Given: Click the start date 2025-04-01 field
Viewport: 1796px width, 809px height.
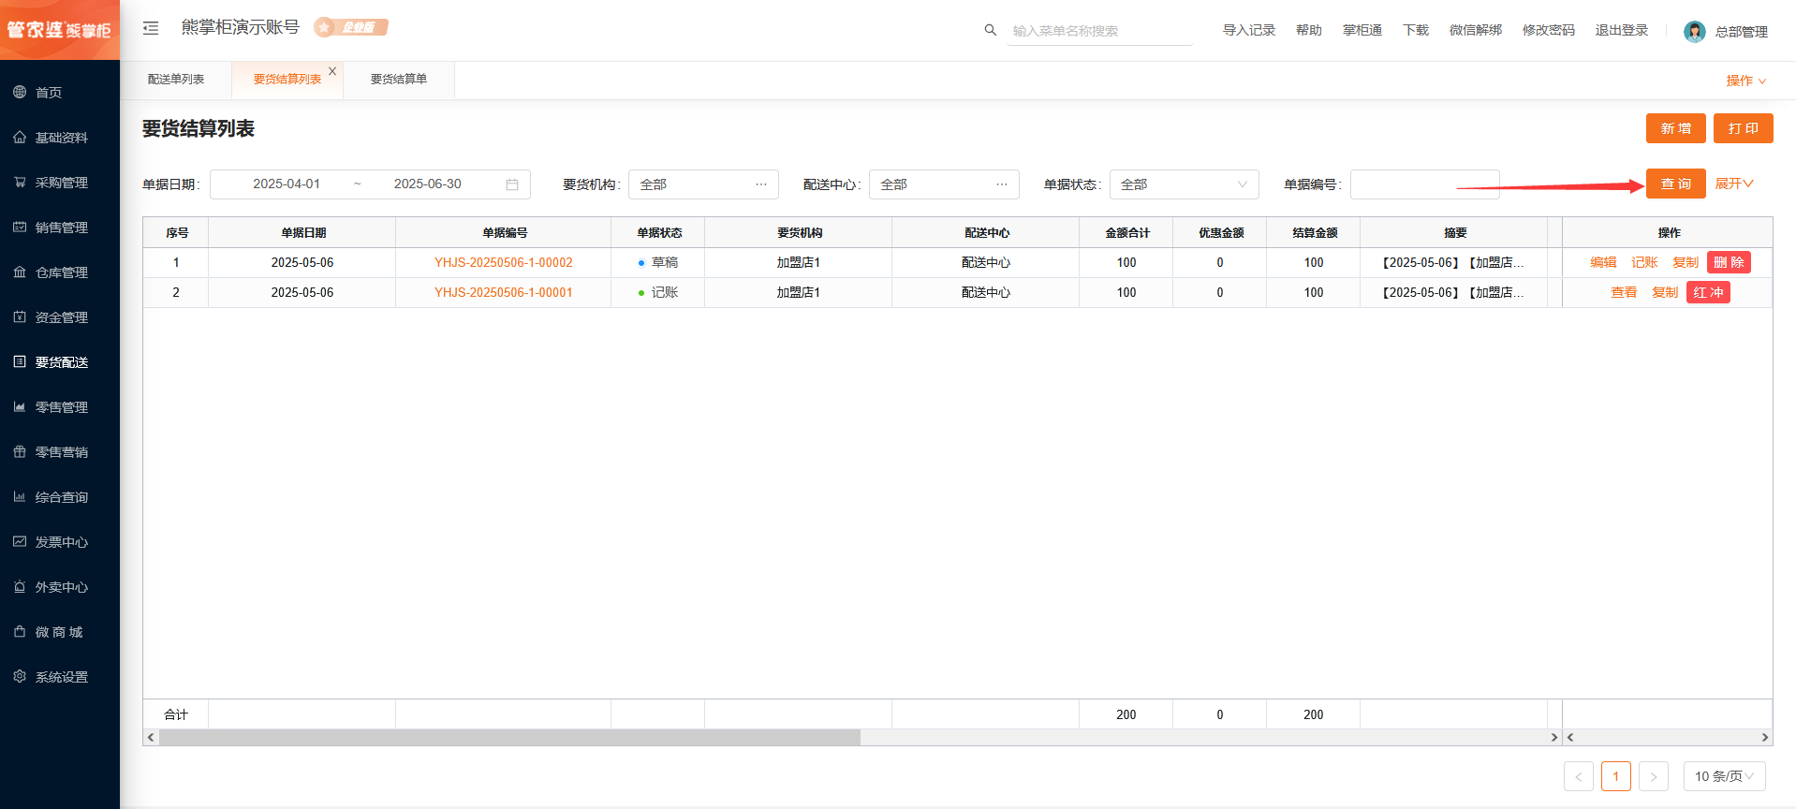Looking at the screenshot, I should click(x=287, y=184).
